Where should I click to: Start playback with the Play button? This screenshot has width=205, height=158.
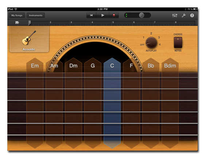102,15
